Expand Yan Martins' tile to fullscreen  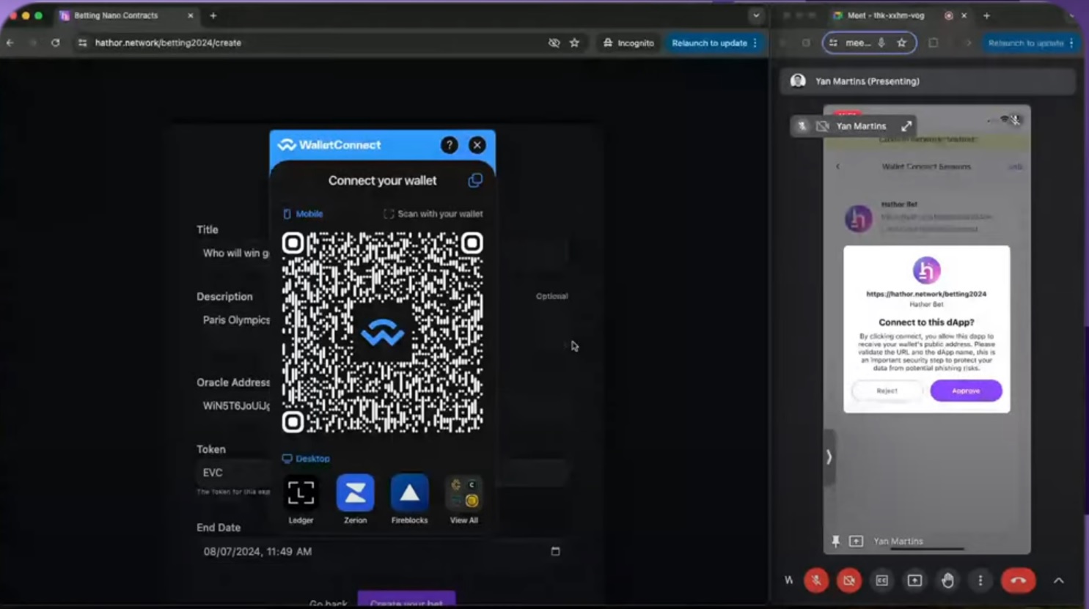[907, 126]
